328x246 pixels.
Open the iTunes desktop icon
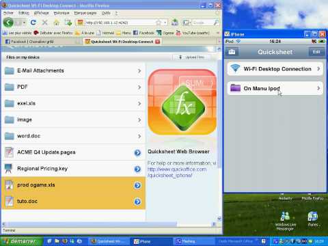tap(313, 219)
